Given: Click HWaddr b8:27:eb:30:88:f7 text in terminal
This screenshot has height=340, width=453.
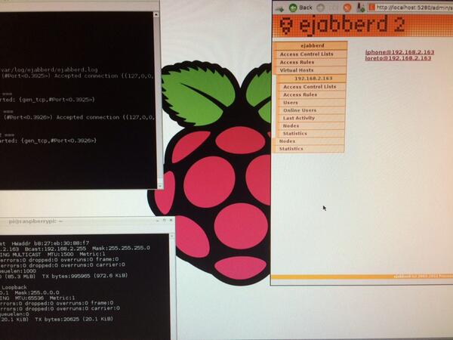Looking at the screenshot, I should point(51,243).
